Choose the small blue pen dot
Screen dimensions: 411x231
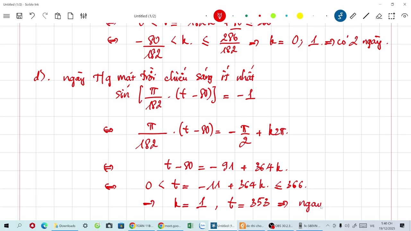(x=233, y=16)
